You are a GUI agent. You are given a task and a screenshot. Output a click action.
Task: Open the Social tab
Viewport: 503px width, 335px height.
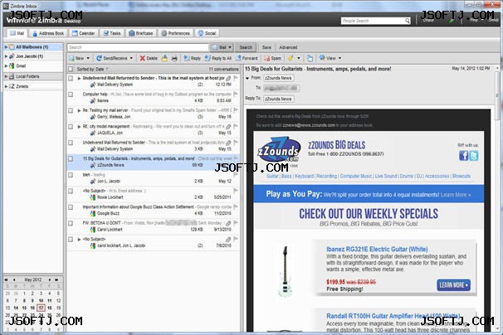click(207, 33)
